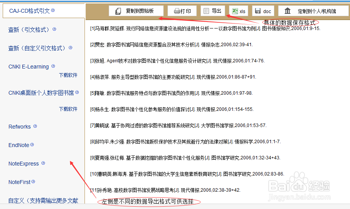Click citation [9] by 夏南强,张红梅
This screenshot has height=209, width=350.
tap(185, 158)
